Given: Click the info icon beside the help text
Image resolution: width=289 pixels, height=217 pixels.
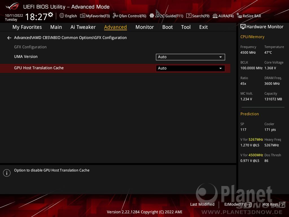Looking at the screenshot, I should (7, 173).
